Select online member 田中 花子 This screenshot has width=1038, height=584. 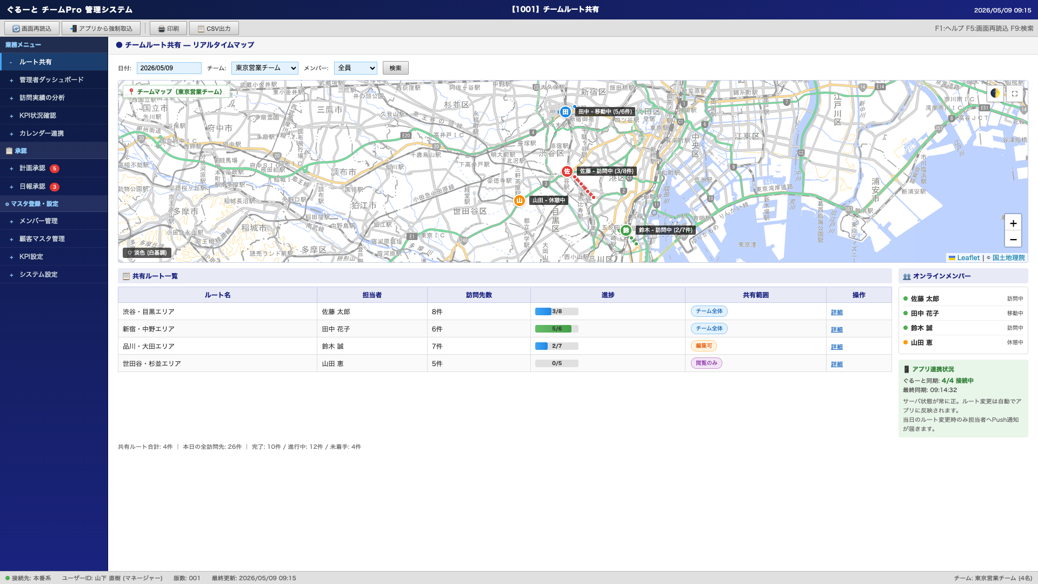tap(963, 314)
